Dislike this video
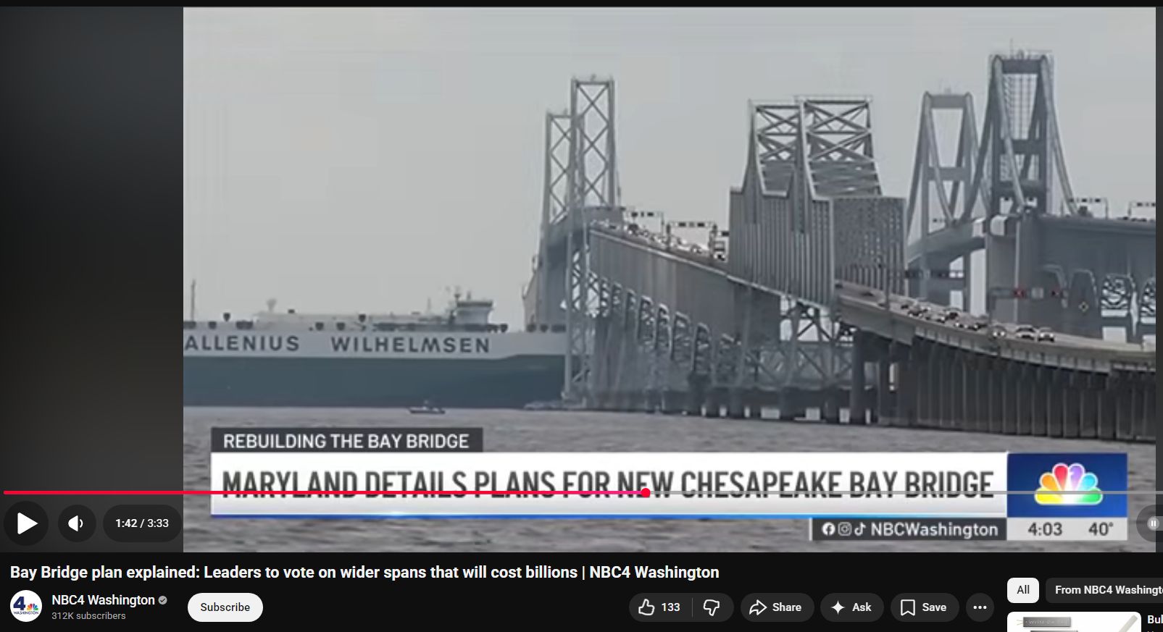The image size is (1163, 632). point(712,607)
